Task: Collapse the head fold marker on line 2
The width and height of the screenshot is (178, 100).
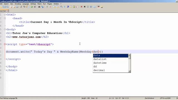Action: [x=5, y=18]
